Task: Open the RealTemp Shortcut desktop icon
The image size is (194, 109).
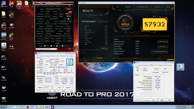Action: (19, 5)
